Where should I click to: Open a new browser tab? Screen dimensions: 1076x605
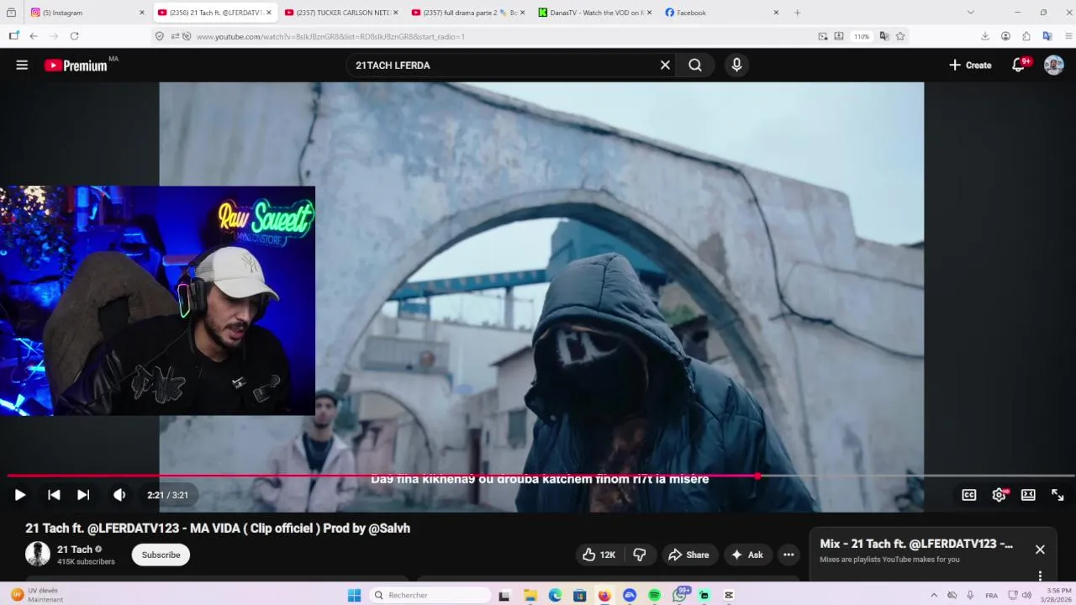pos(797,13)
